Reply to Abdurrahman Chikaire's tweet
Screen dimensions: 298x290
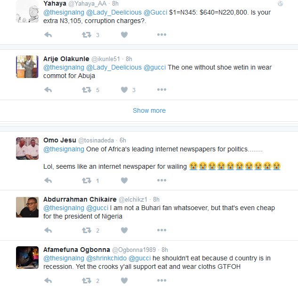click(x=48, y=230)
